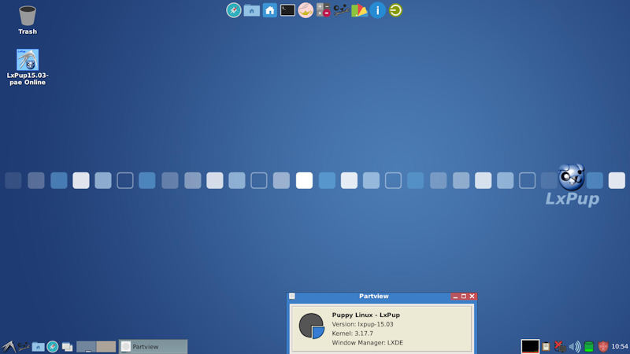Switch to the first workspace in pager
This screenshot has width=630, height=354.
coord(86,347)
